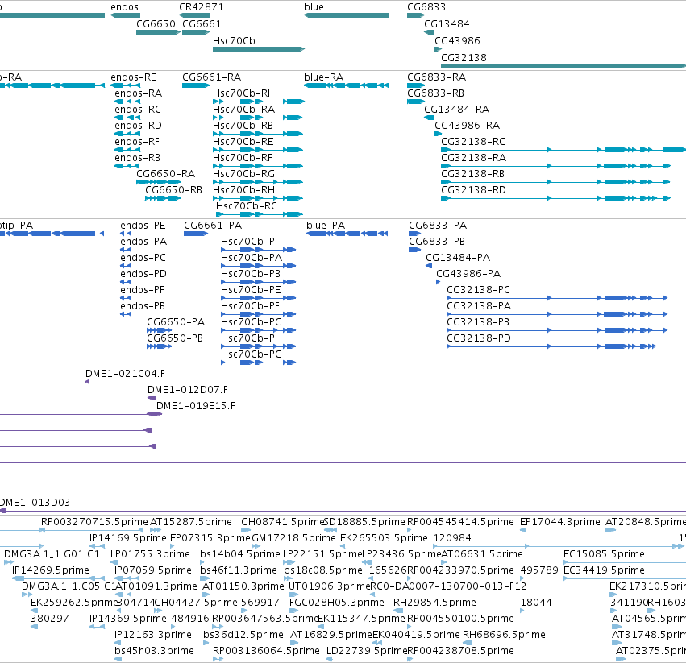The width and height of the screenshot is (686, 663).
Task: Select transcript CG6661-RA
Action: (x=212, y=77)
